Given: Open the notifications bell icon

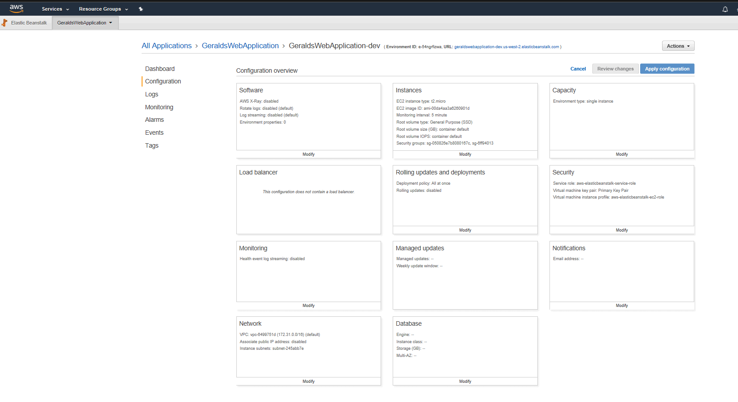Looking at the screenshot, I should pos(725,9).
